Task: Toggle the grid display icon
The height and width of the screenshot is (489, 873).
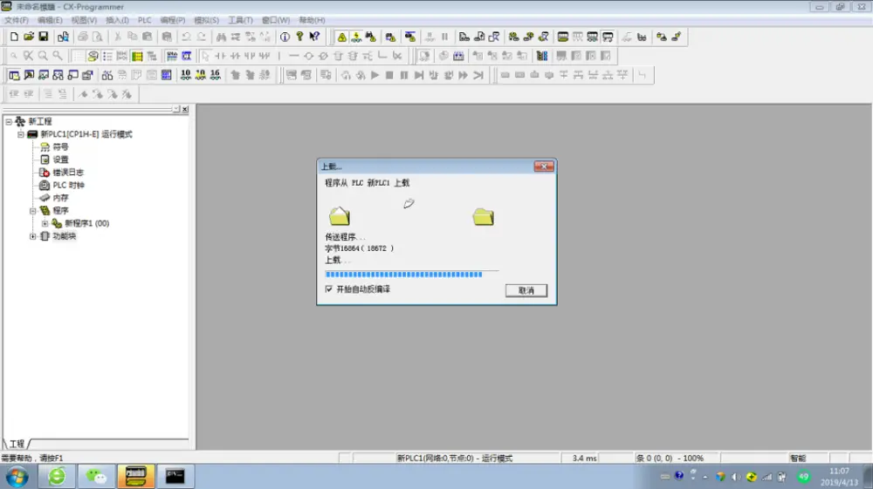Action: 78,56
